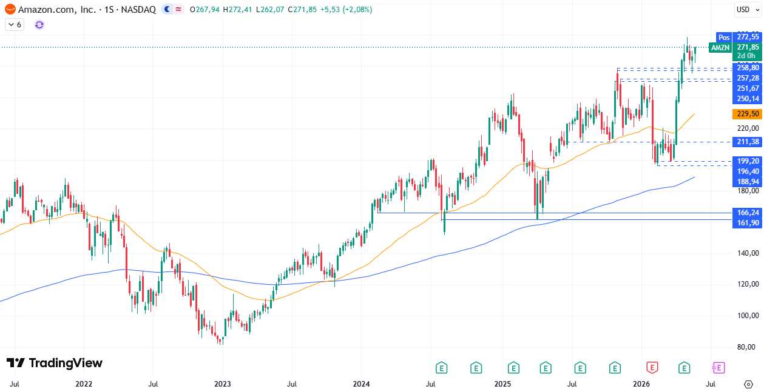Click the close value C271,85
The height and width of the screenshot is (392, 764).
point(302,10)
